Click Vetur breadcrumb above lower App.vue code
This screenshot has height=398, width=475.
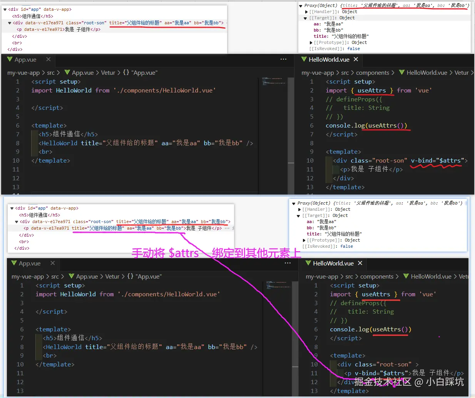pyautogui.click(x=112, y=277)
